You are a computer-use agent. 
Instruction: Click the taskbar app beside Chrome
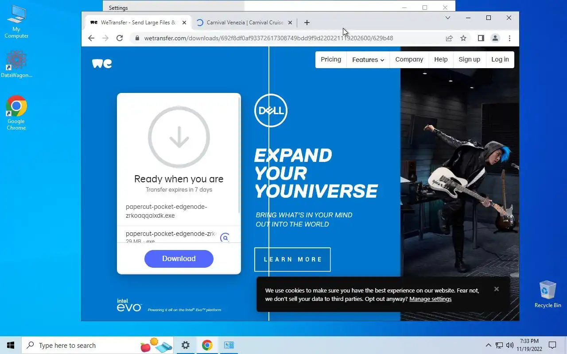pyautogui.click(x=229, y=345)
